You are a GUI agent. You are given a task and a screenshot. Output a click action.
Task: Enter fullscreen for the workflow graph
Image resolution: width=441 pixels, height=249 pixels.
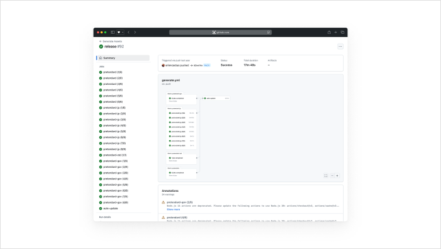pos(326,176)
